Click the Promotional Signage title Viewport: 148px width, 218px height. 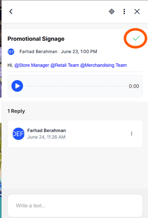(x=36, y=39)
